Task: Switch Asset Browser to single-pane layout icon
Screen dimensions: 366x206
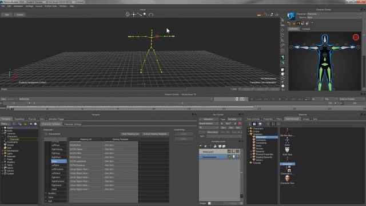Action: coord(260,124)
